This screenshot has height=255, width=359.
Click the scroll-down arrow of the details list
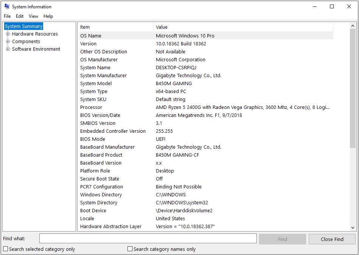click(353, 227)
